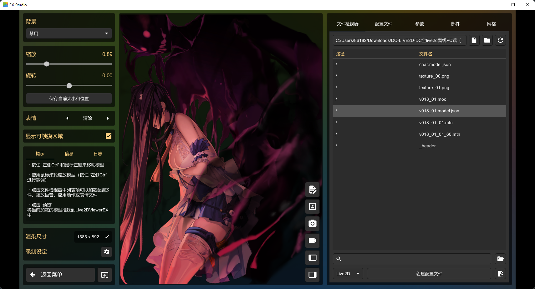Select the 日志 tab
Image resolution: width=535 pixels, height=289 pixels.
pyautogui.click(x=98, y=154)
